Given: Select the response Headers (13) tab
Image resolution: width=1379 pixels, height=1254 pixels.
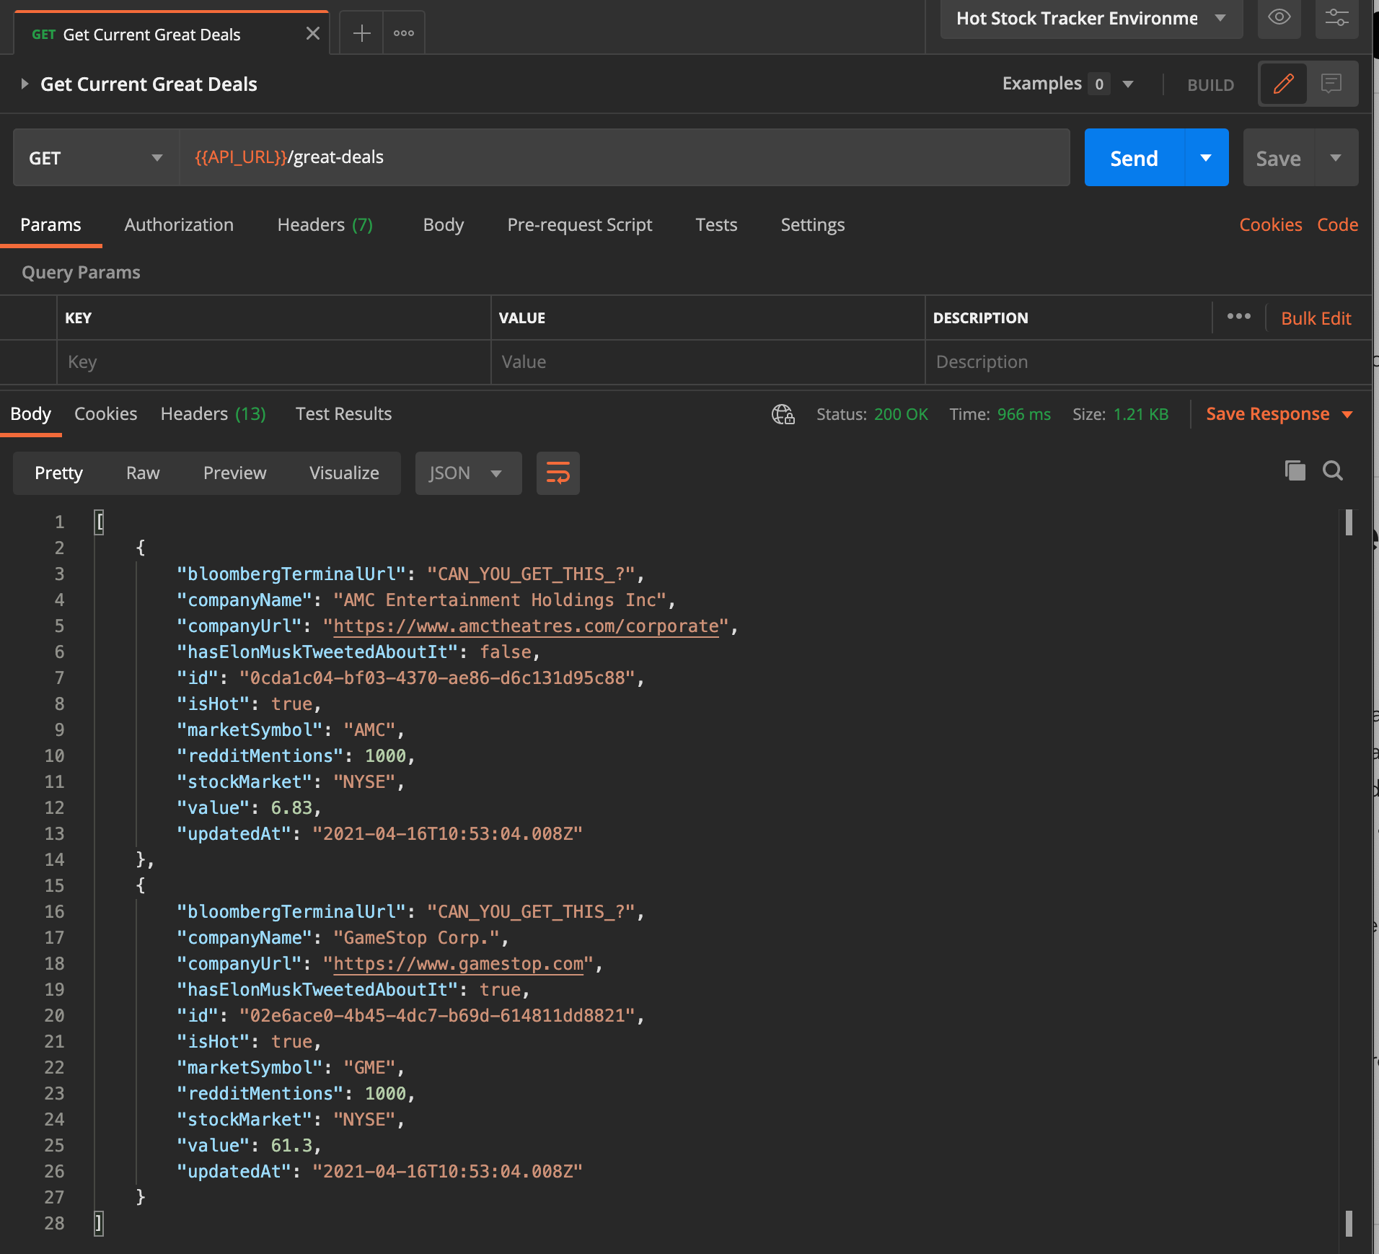Looking at the screenshot, I should coord(213,414).
